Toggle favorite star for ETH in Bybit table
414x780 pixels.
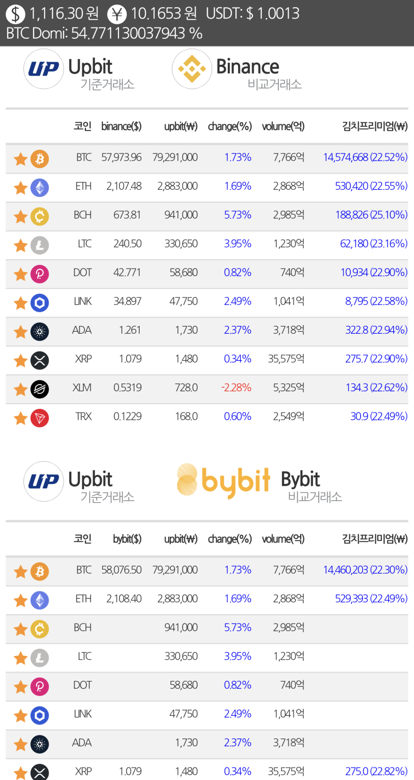[20, 601]
